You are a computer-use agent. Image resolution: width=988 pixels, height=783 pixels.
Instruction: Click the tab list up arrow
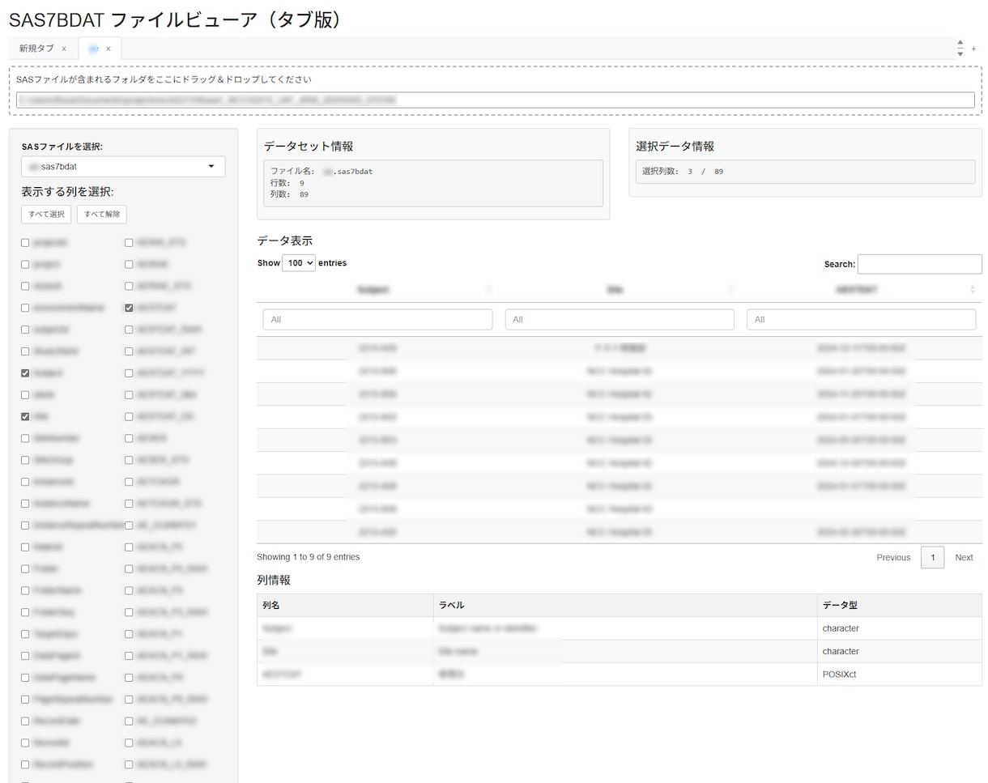point(960,43)
